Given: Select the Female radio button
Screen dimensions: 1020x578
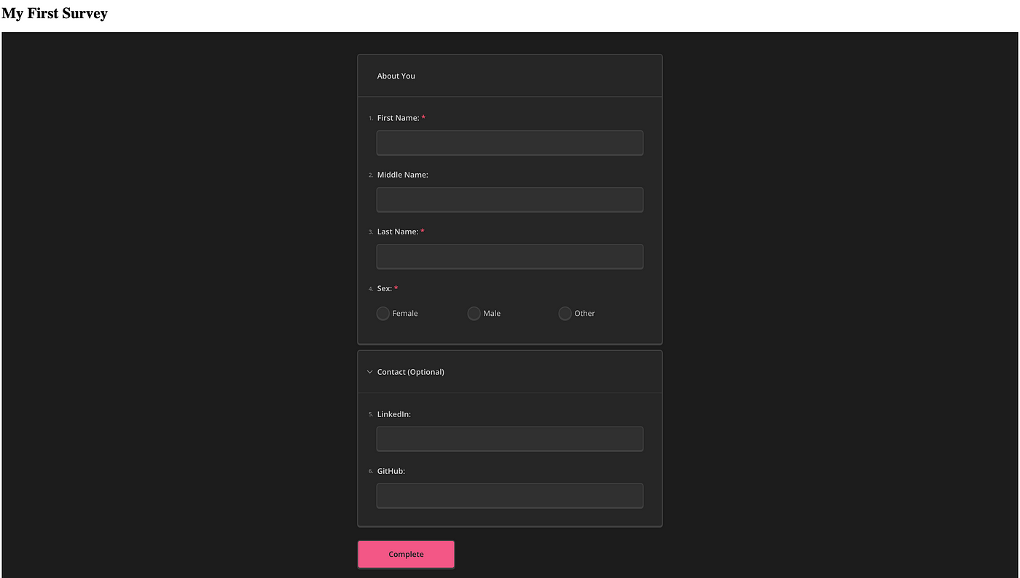Looking at the screenshot, I should 382,313.
